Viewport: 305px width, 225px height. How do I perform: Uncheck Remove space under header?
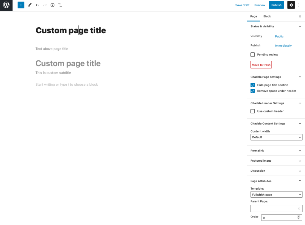253,91
